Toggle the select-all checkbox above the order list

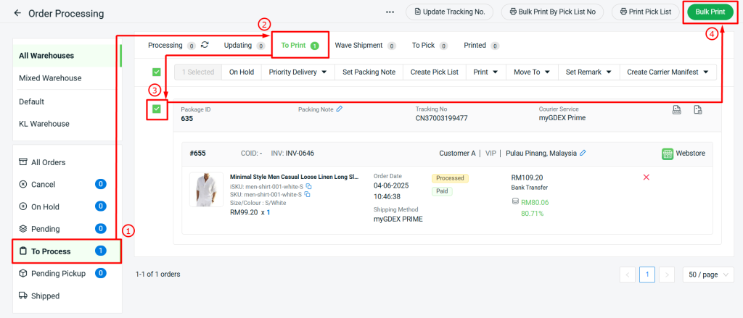(157, 72)
